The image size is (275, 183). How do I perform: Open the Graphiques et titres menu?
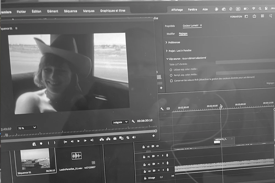coord(113,11)
